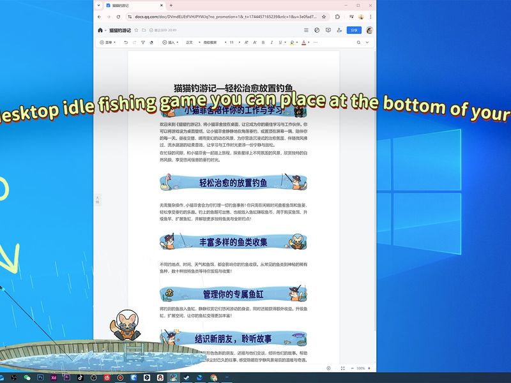
Task: Undo the last edit
Action: 126,42
